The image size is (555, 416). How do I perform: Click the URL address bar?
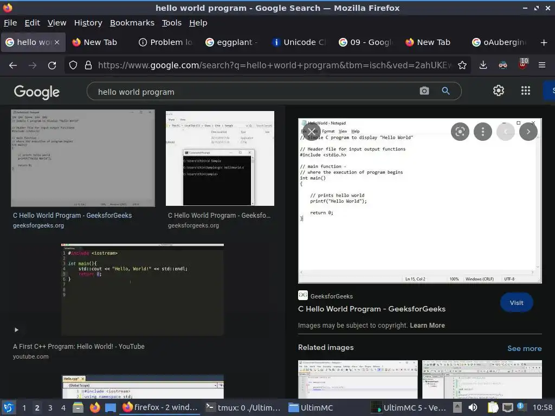(275, 65)
